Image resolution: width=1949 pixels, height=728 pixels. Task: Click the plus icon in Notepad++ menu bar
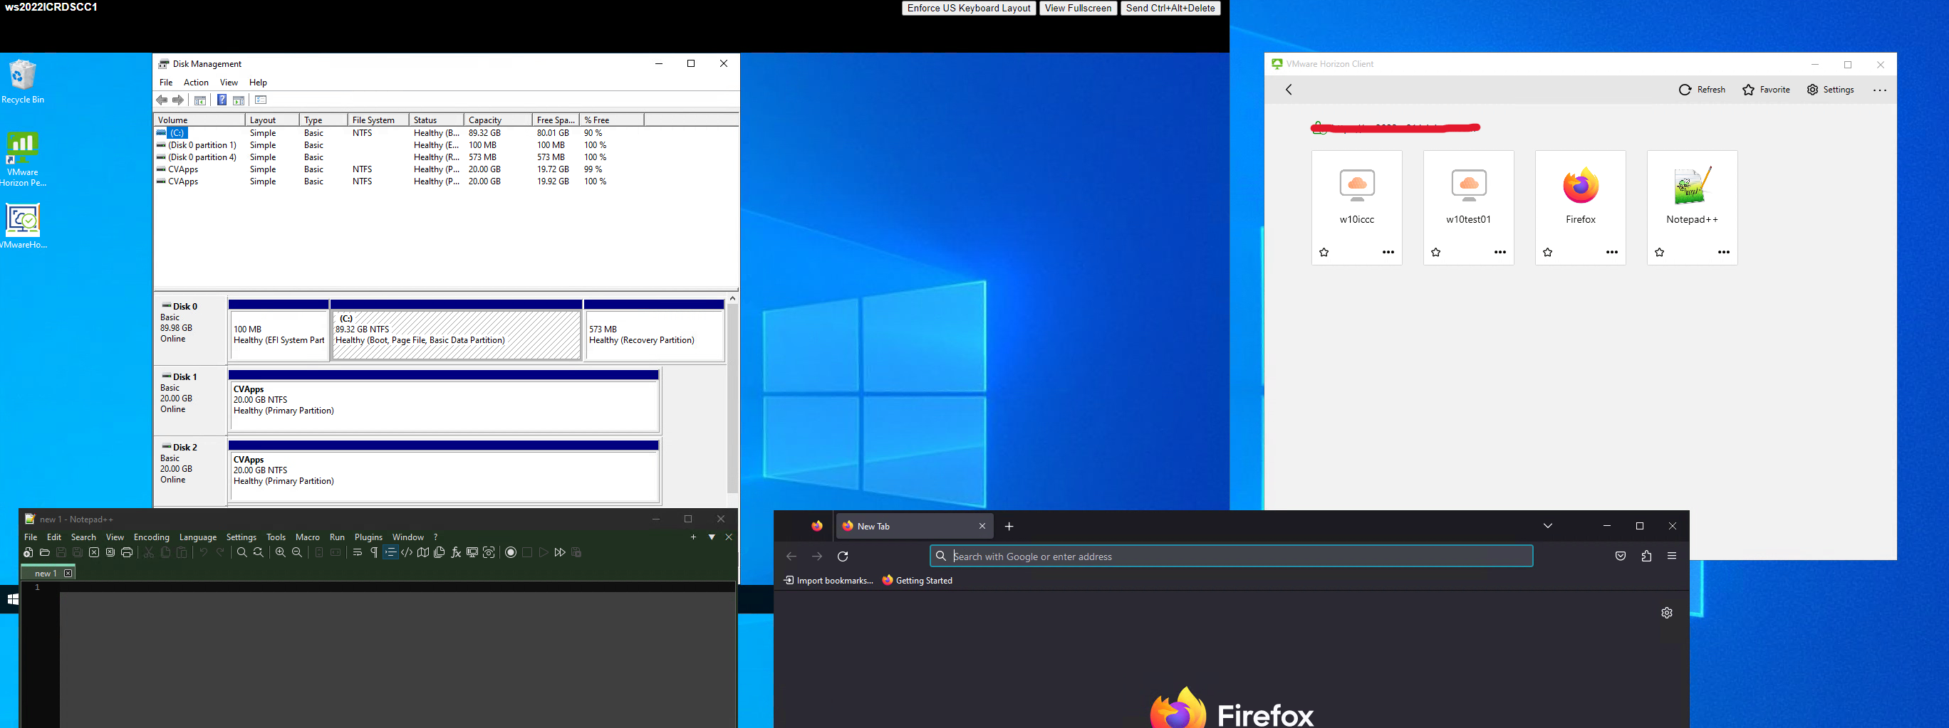tap(693, 537)
